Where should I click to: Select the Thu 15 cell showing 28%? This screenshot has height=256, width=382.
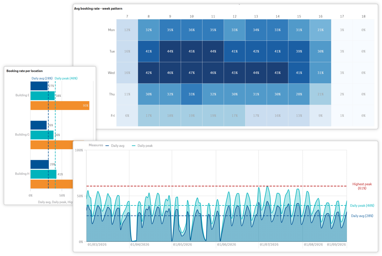299,94
